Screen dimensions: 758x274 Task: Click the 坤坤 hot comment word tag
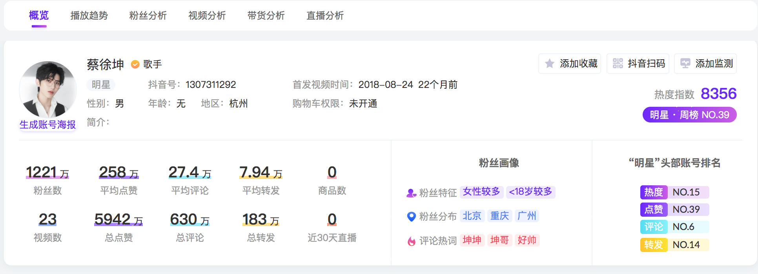click(472, 240)
